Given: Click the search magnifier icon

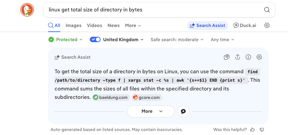Looking at the screenshot, I should [267, 10].
